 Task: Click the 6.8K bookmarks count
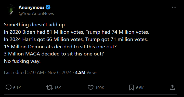point(140,88)
